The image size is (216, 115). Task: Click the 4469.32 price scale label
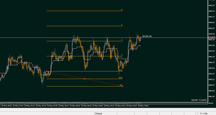[212, 57]
